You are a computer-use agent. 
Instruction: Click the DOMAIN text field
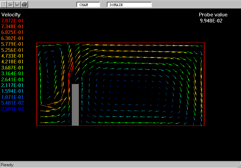point(129,5)
